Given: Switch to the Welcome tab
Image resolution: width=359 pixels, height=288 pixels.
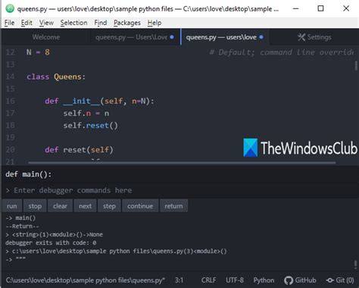Looking at the screenshot, I should 46,37.
